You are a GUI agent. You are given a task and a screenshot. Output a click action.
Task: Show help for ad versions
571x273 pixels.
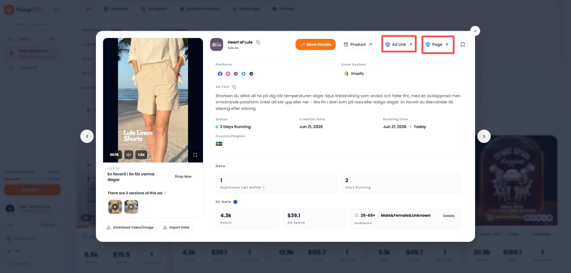point(165,193)
